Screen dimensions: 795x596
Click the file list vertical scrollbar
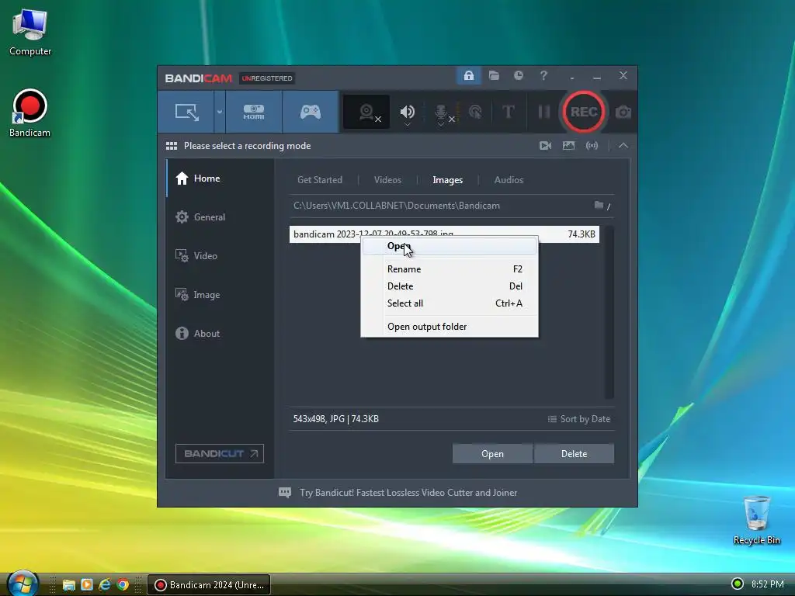(609, 312)
